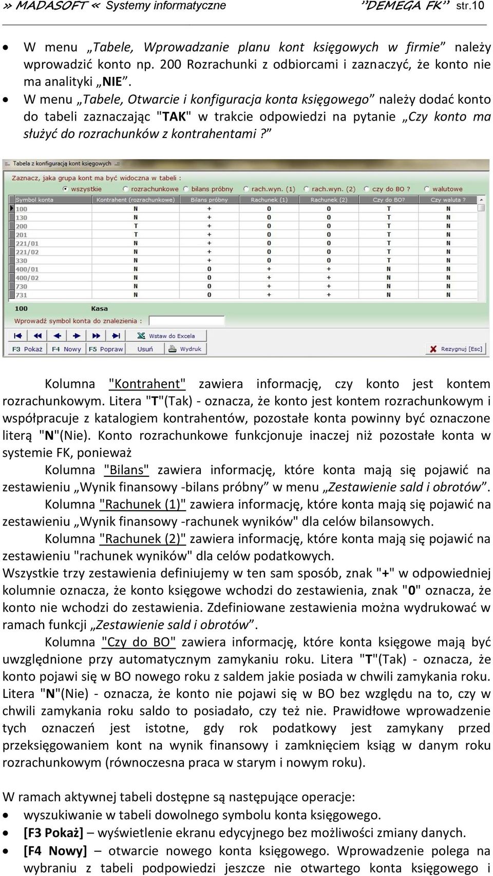Image resolution: width=493 pixels, height=876 pixels.
Task: Click the Usuń delete button
Action: (x=145, y=349)
